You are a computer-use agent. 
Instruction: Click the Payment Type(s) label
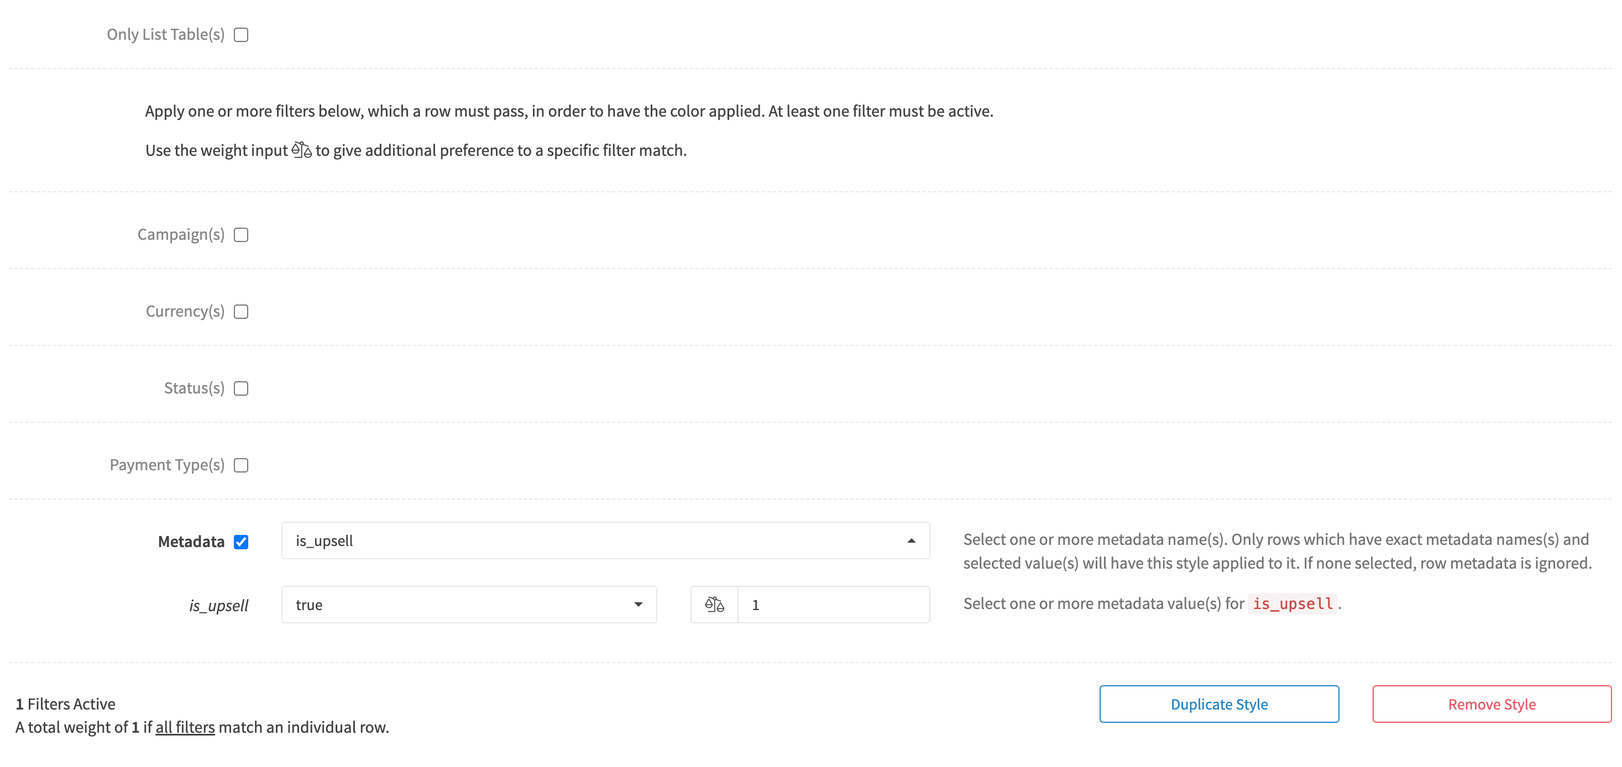[x=167, y=465]
